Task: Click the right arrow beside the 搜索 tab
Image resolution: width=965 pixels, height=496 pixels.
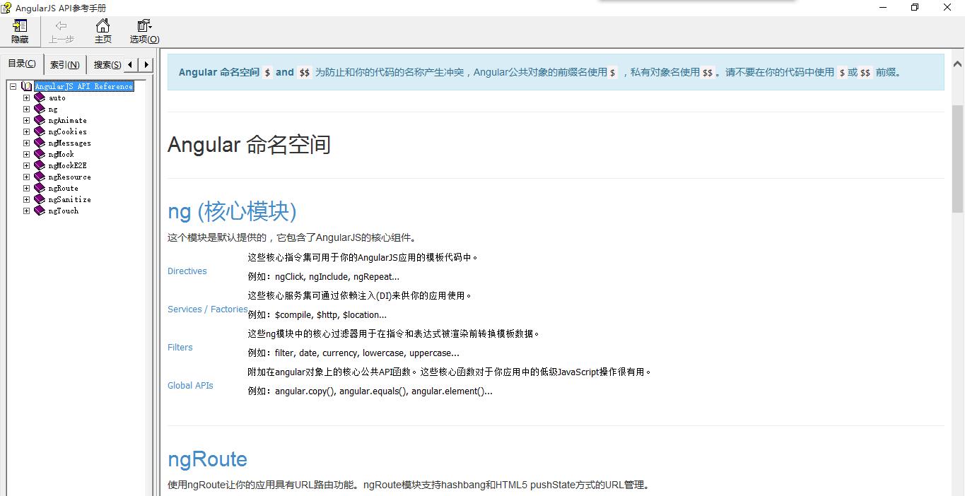Action: 146,64
